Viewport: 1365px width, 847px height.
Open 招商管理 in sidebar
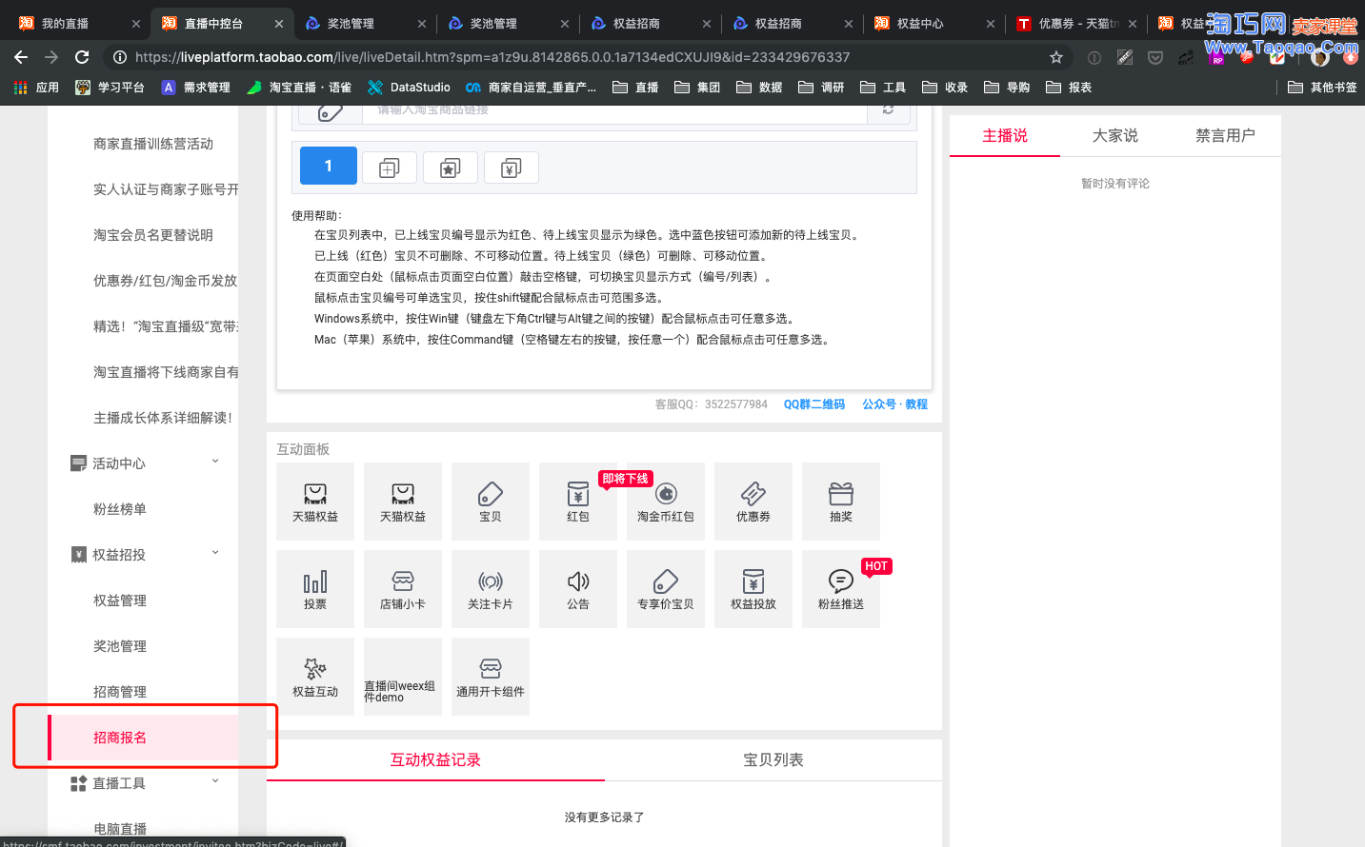120,692
